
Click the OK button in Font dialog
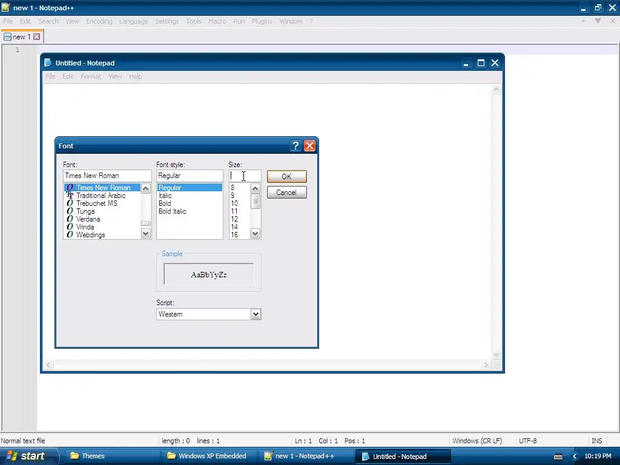pyautogui.click(x=286, y=176)
